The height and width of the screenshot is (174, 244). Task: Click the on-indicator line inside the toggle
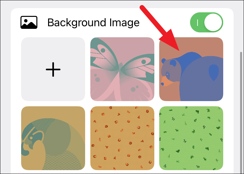click(198, 22)
